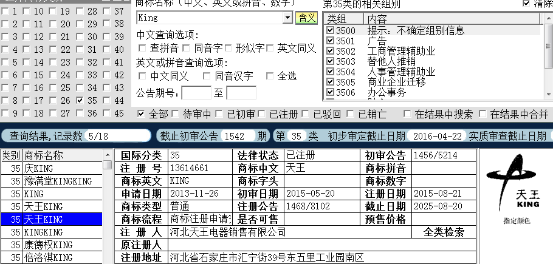Viewport: 553px width, 264px height.
Task: Tick the 已销亡 status checkbox
Action: coord(350,113)
